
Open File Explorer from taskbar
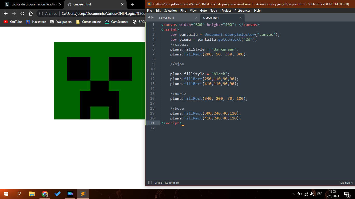(x=32, y=194)
